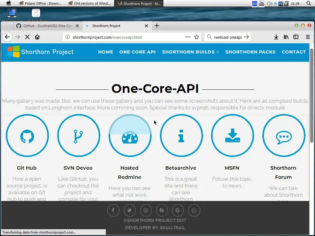Open the iOS Skin Pack desktop icon
Screen dimensions: 315x236
point(36,15)
